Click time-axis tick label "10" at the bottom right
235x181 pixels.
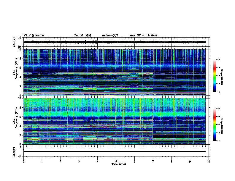209,161
